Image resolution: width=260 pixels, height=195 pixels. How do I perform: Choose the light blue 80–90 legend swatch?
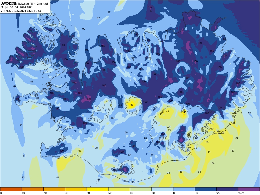click(184, 189)
